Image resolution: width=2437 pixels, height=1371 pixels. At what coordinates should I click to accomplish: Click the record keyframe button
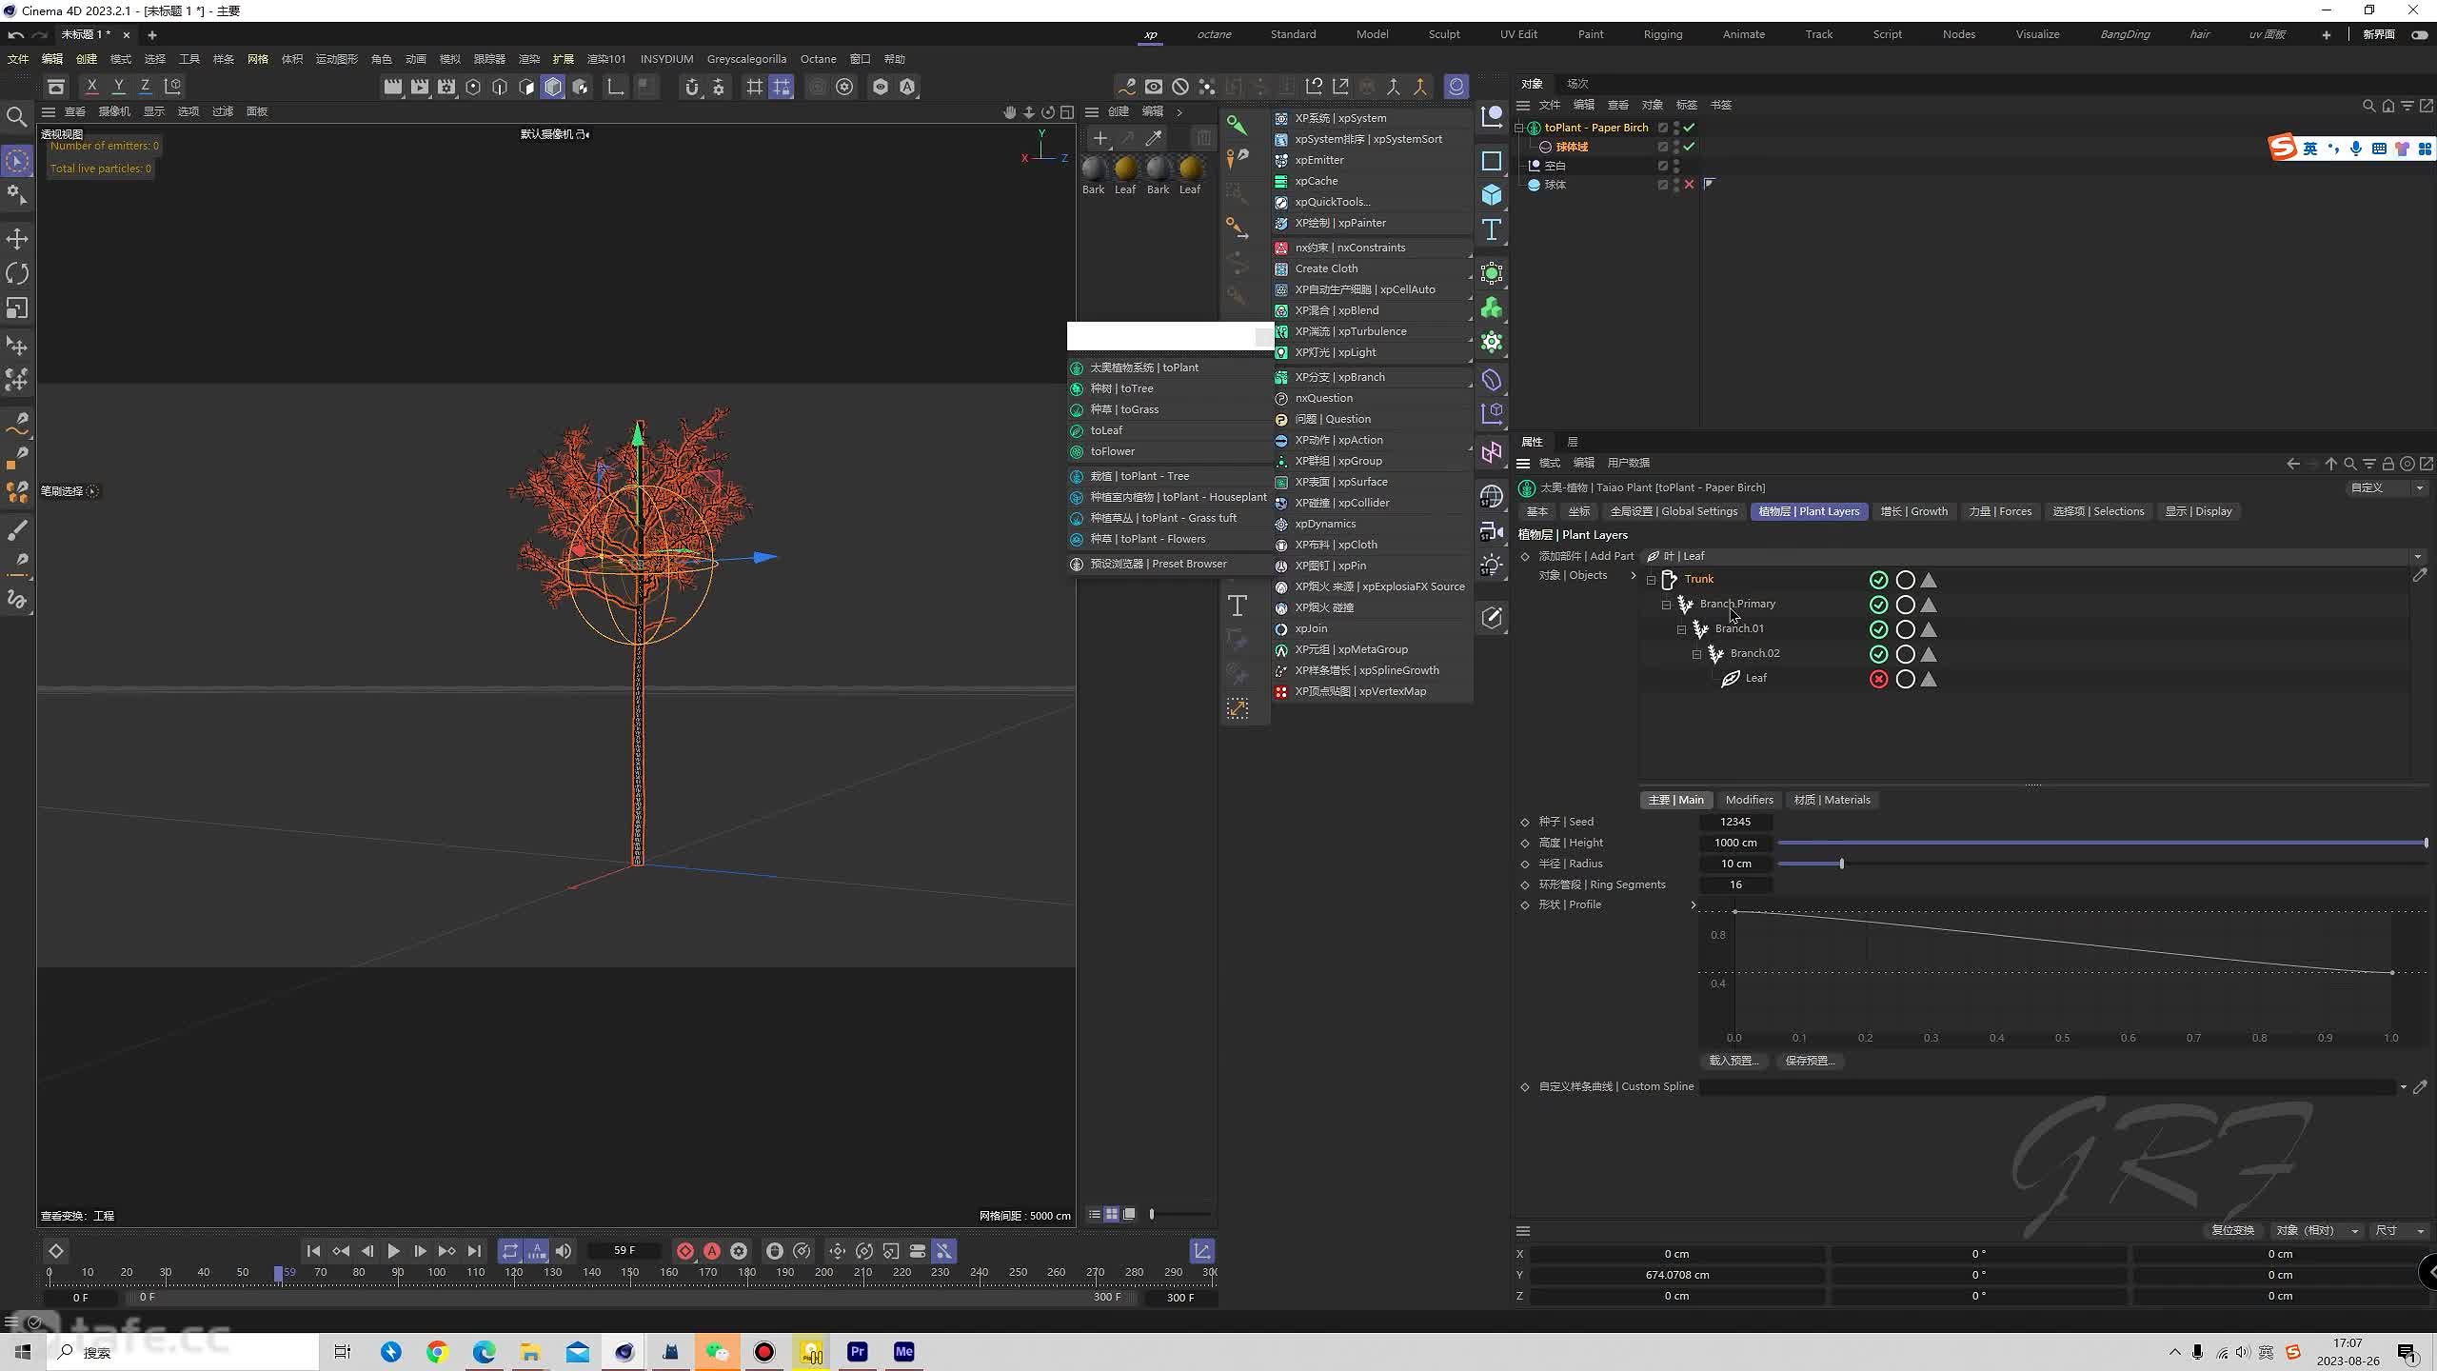[x=684, y=1251]
